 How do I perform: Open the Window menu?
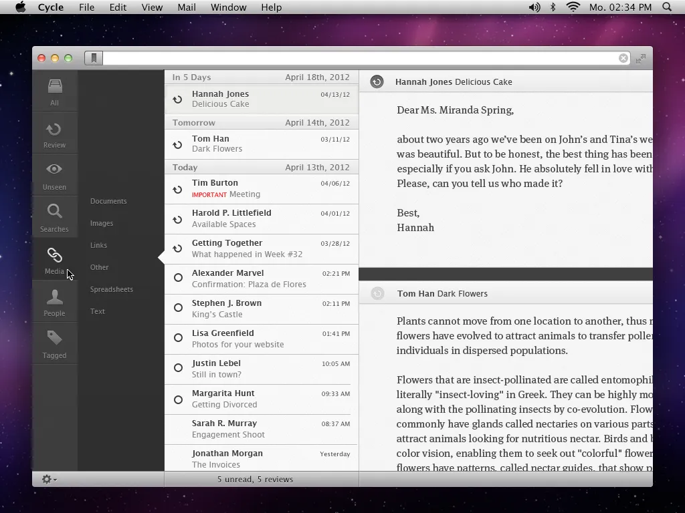coord(229,7)
